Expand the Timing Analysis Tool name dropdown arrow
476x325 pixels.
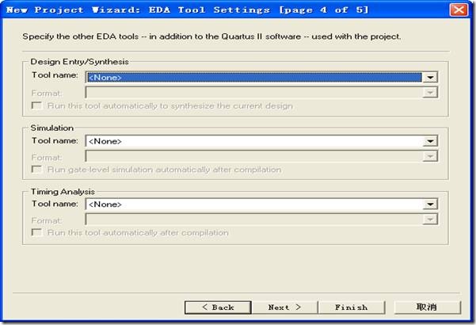(429, 205)
